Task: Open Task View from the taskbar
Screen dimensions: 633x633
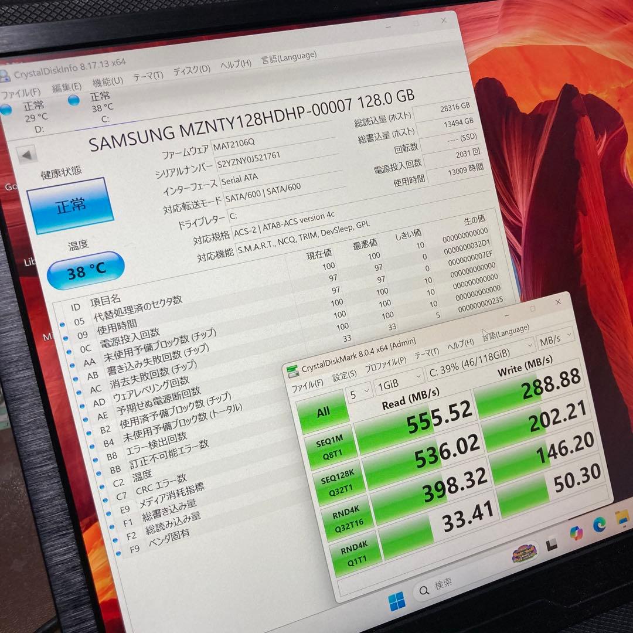Action: [552, 545]
